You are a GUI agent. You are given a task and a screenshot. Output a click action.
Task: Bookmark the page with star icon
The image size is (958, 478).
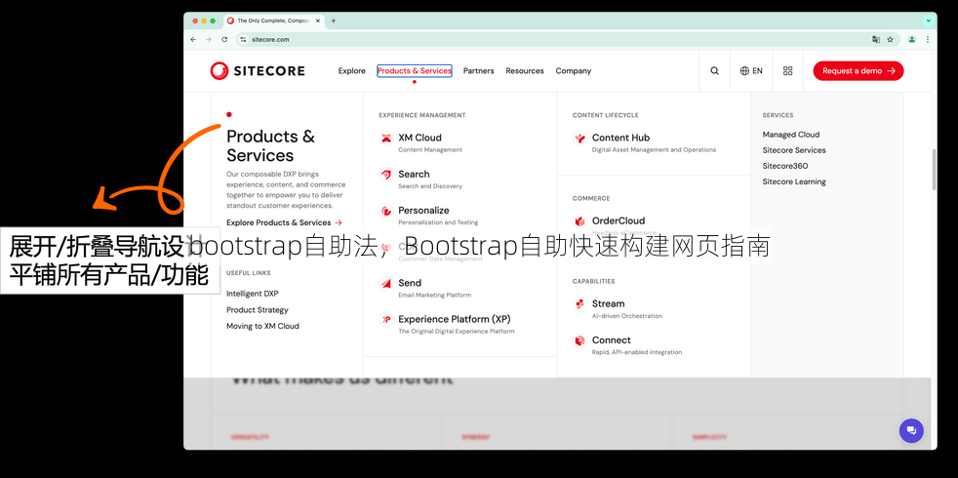890,39
